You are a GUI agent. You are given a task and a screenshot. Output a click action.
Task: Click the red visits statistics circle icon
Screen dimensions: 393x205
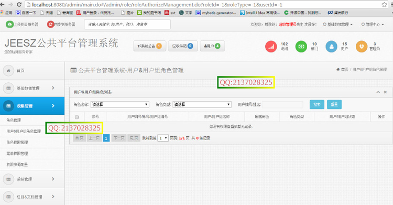point(271,47)
